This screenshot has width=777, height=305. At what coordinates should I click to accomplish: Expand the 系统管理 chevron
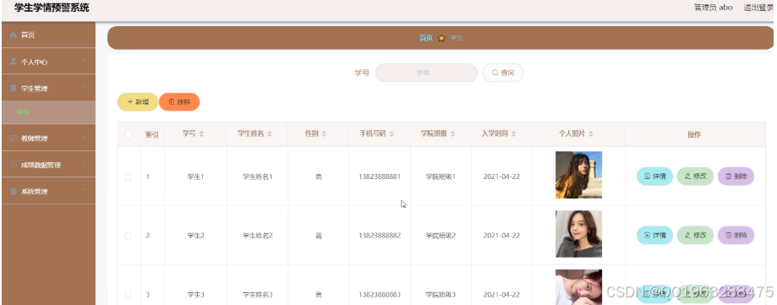pyautogui.click(x=84, y=189)
